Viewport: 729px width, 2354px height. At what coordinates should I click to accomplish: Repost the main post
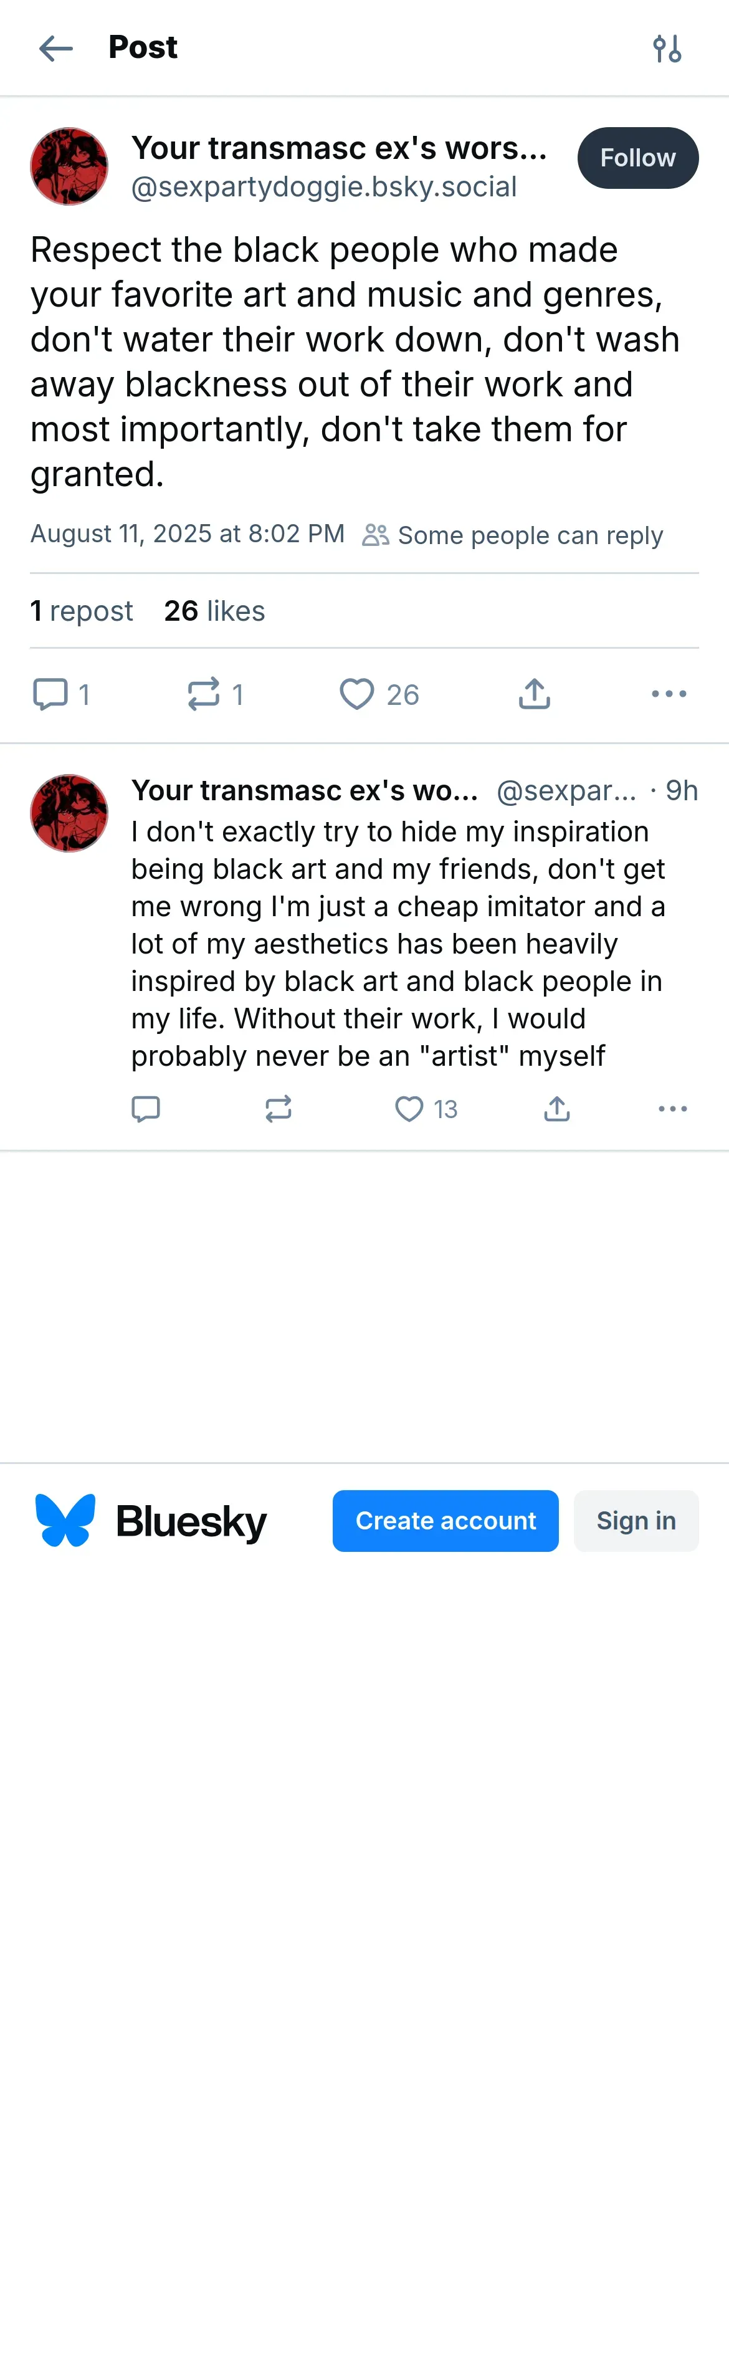pos(204,694)
